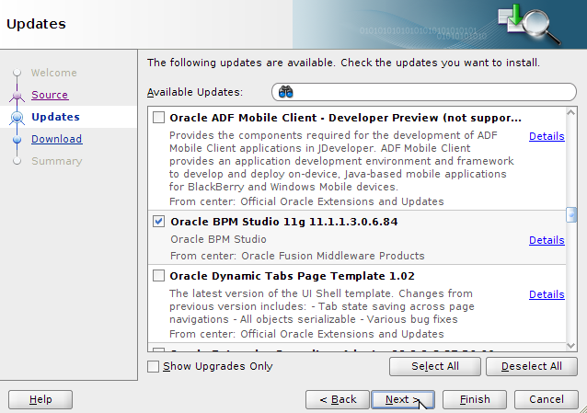Click the updates list scroll down arrow

(x=571, y=346)
